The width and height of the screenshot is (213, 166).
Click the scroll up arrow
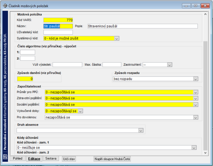point(206,14)
